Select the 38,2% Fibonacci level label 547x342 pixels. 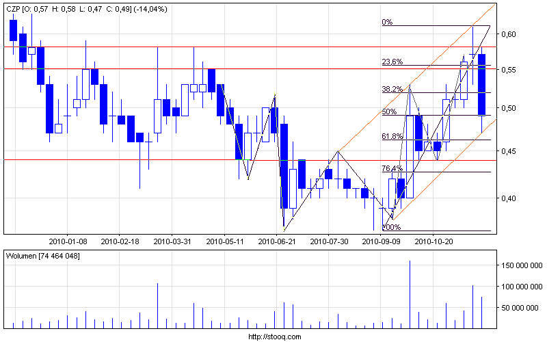click(x=392, y=90)
